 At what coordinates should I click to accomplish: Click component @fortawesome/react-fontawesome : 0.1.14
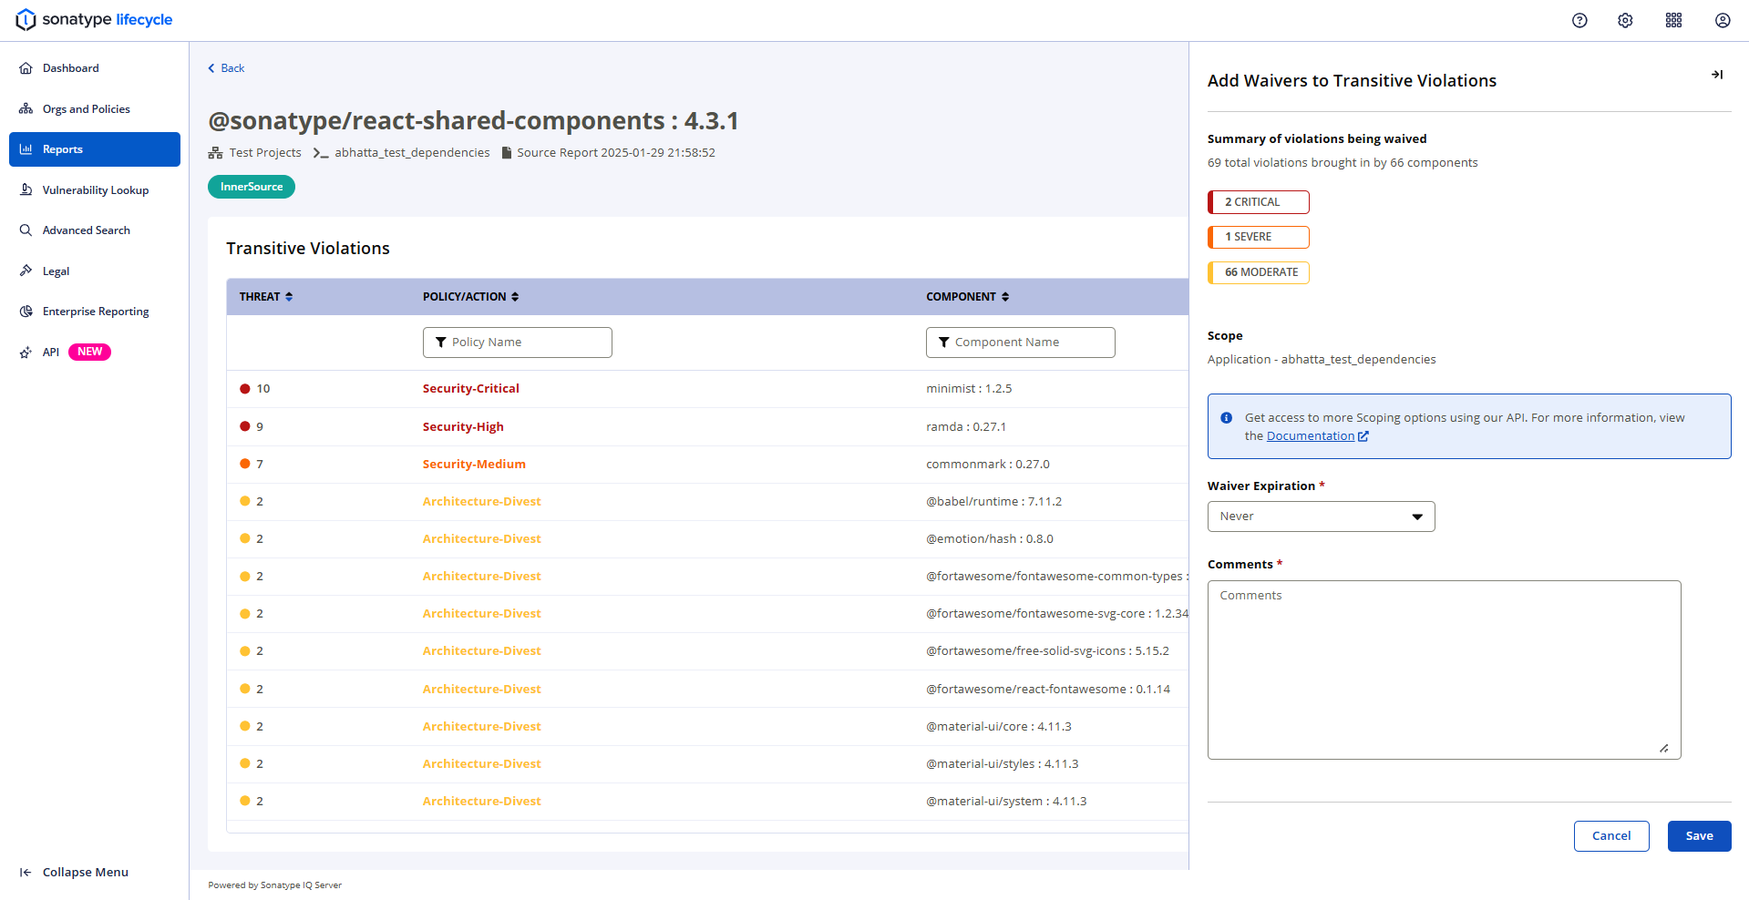[1048, 689]
